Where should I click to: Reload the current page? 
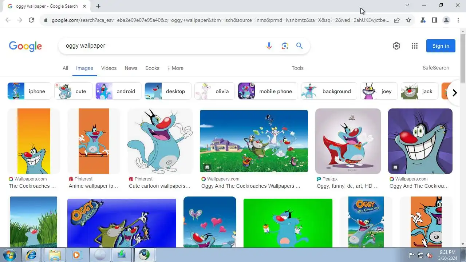[x=31, y=20]
